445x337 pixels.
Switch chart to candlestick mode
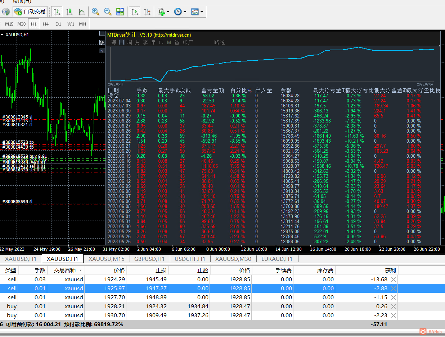click(69, 11)
